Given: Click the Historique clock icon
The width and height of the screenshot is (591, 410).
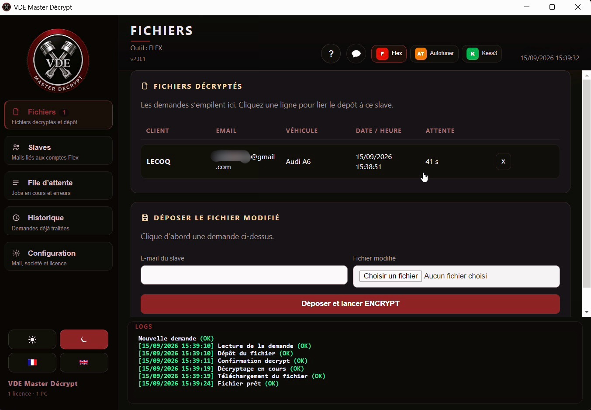Looking at the screenshot, I should tap(16, 218).
